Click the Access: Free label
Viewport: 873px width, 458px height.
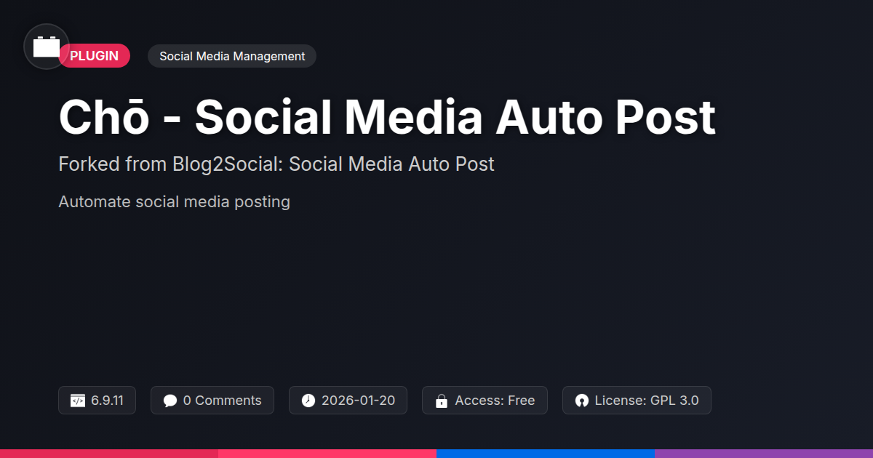(x=495, y=401)
